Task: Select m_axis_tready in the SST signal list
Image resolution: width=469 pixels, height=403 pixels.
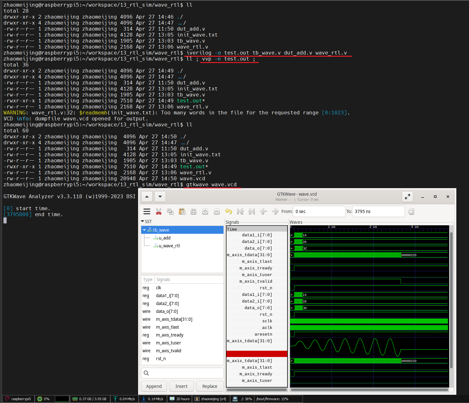Action: [182, 335]
